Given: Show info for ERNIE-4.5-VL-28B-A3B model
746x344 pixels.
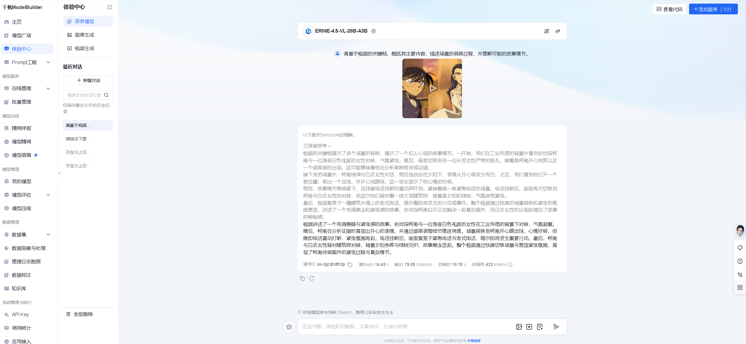Looking at the screenshot, I should coord(374,31).
